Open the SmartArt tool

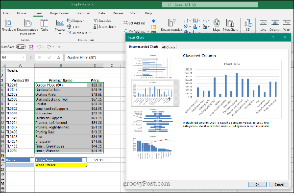102,21
